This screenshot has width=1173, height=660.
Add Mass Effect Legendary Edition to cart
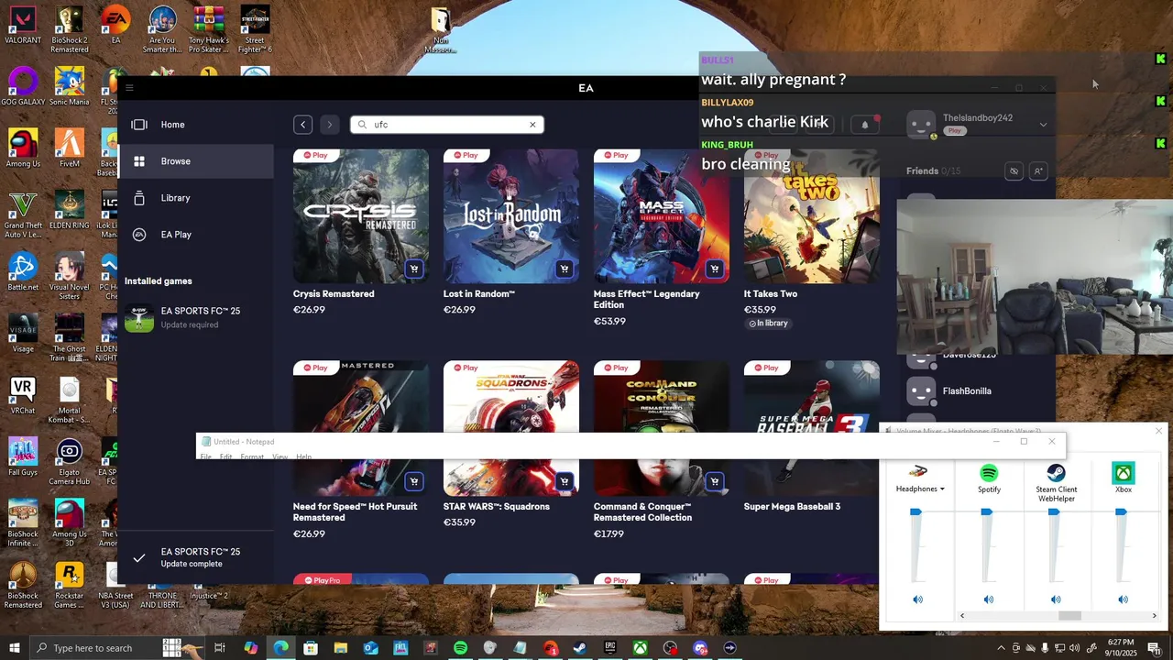(x=715, y=269)
